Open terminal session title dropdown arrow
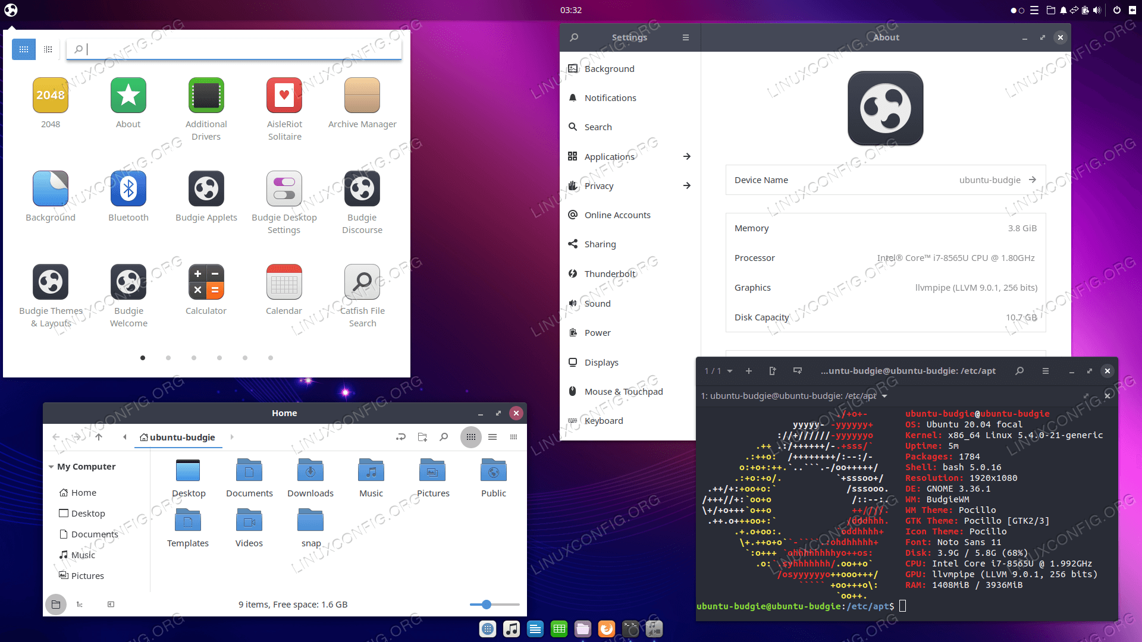Screen dimensions: 1142x642 (884, 396)
